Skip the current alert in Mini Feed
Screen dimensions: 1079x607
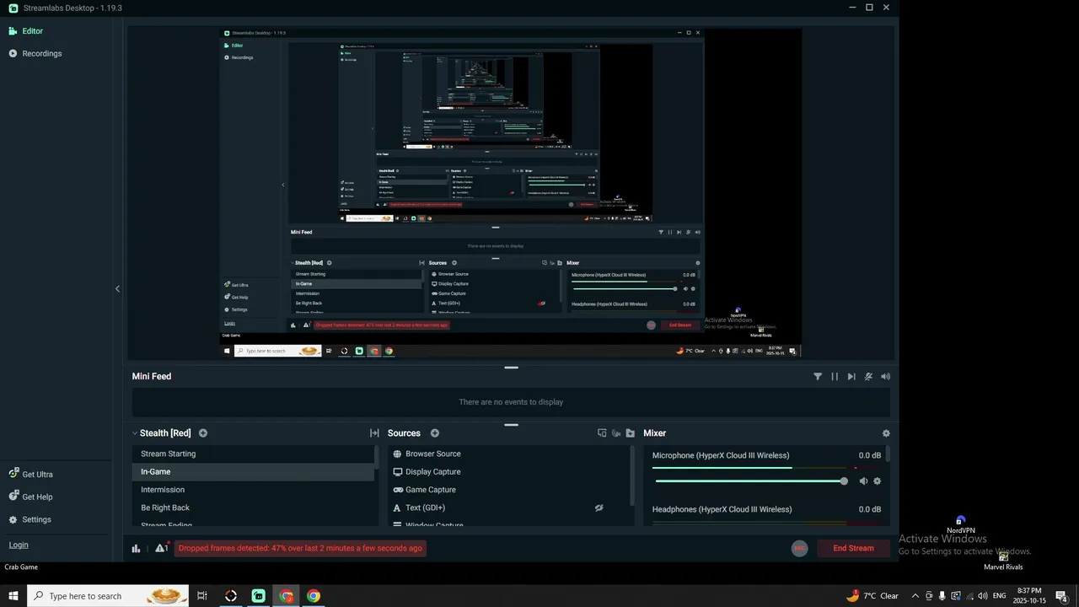point(851,377)
